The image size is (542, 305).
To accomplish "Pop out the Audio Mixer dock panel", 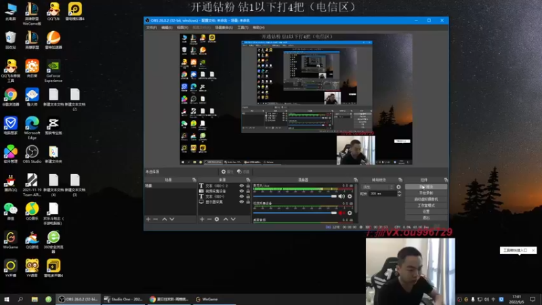I will tap(356, 180).
